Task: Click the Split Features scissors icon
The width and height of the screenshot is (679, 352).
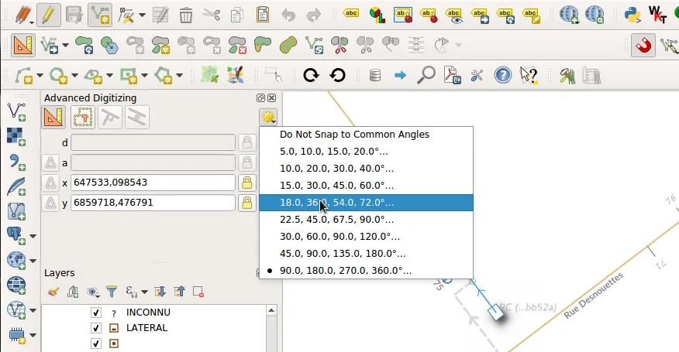Action: [338, 46]
